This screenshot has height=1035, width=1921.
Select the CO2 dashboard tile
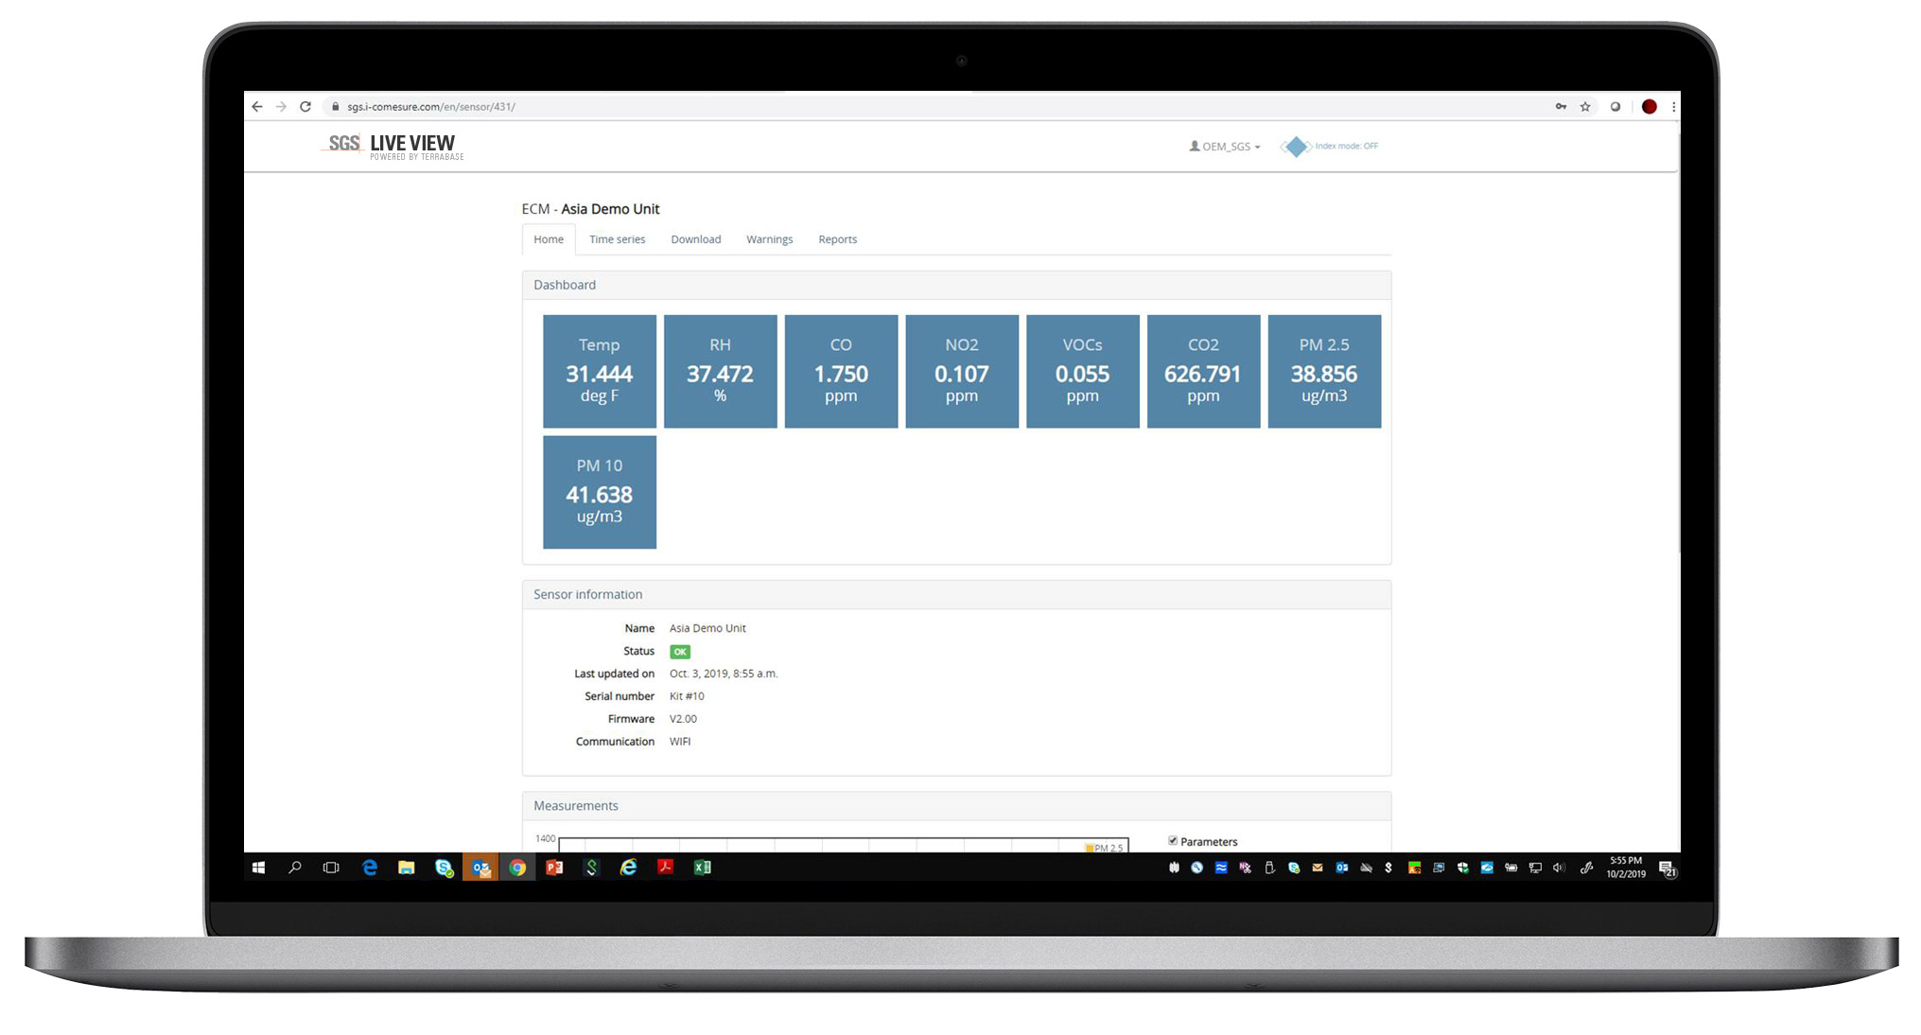pos(1203,371)
